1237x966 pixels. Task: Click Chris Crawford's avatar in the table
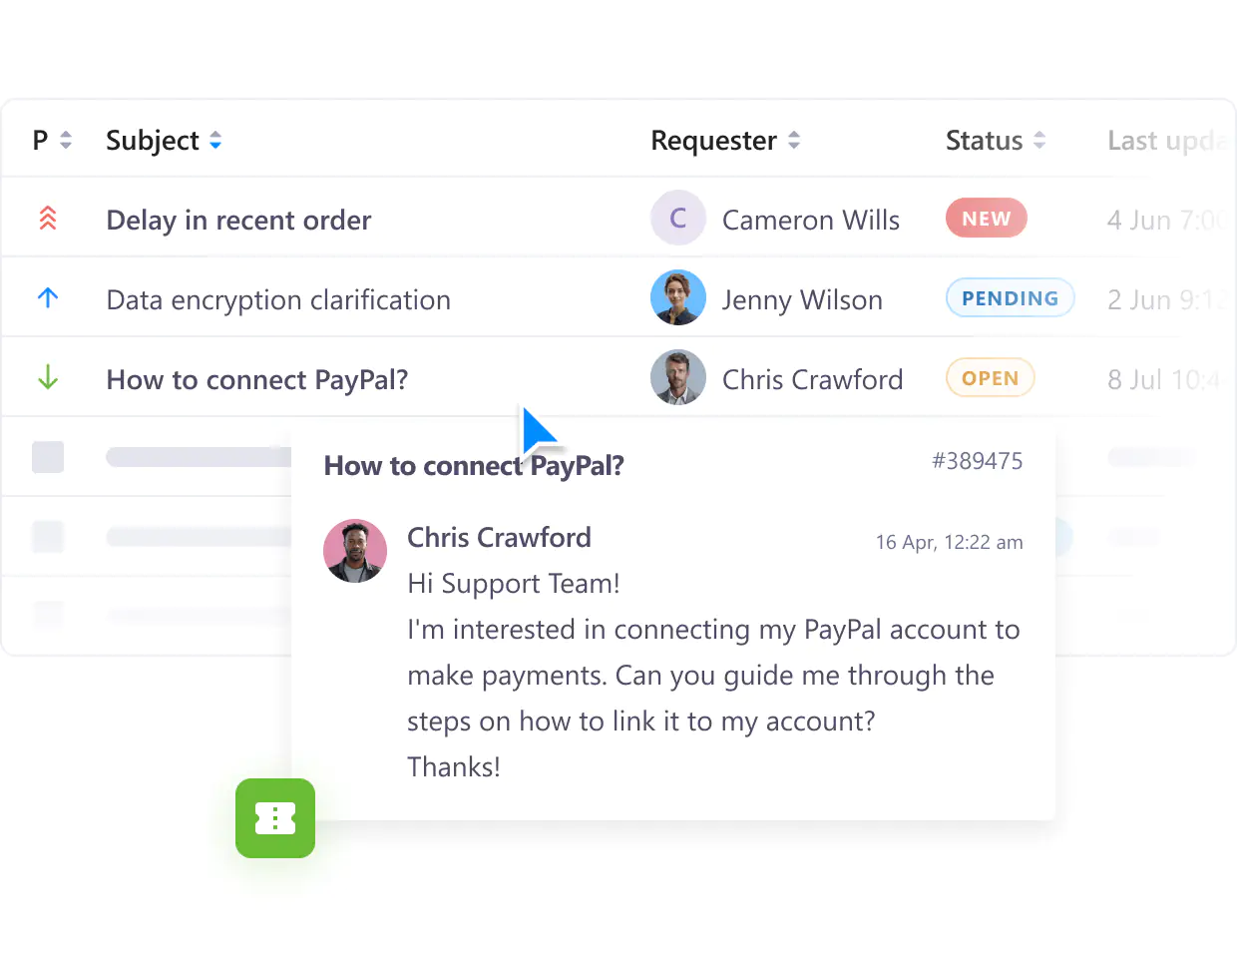[678, 377]
